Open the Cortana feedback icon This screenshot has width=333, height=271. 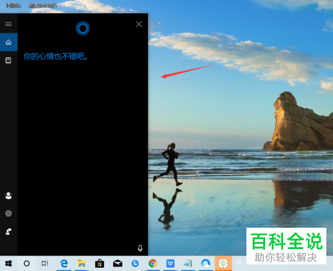pyautogui.click(x=9, y=232)
